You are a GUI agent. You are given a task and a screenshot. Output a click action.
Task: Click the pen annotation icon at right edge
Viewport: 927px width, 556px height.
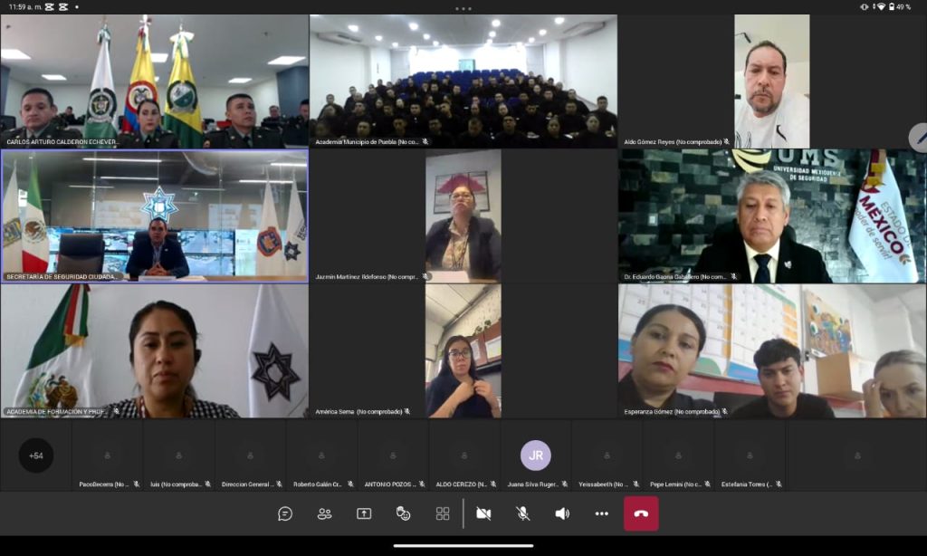[x=920, y=138]
